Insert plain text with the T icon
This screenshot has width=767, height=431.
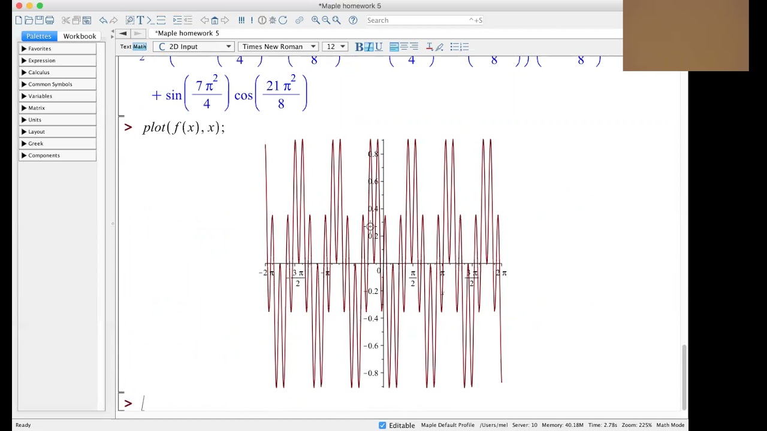point(140,20)
